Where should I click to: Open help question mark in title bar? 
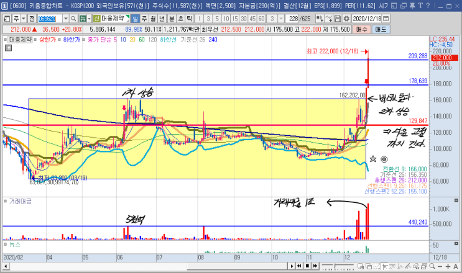tap(428, 6)
